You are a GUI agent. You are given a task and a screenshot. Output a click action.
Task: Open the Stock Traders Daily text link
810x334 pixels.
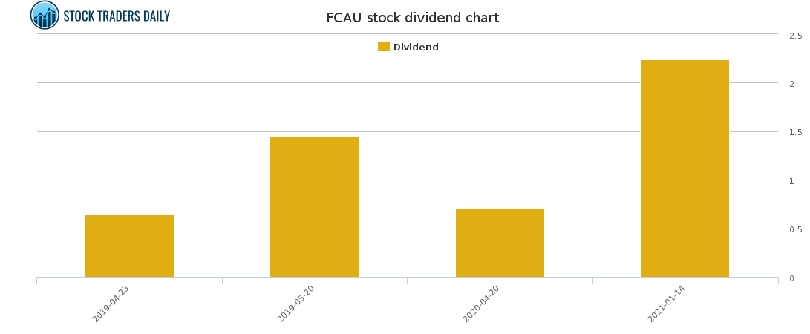(117, 16)
